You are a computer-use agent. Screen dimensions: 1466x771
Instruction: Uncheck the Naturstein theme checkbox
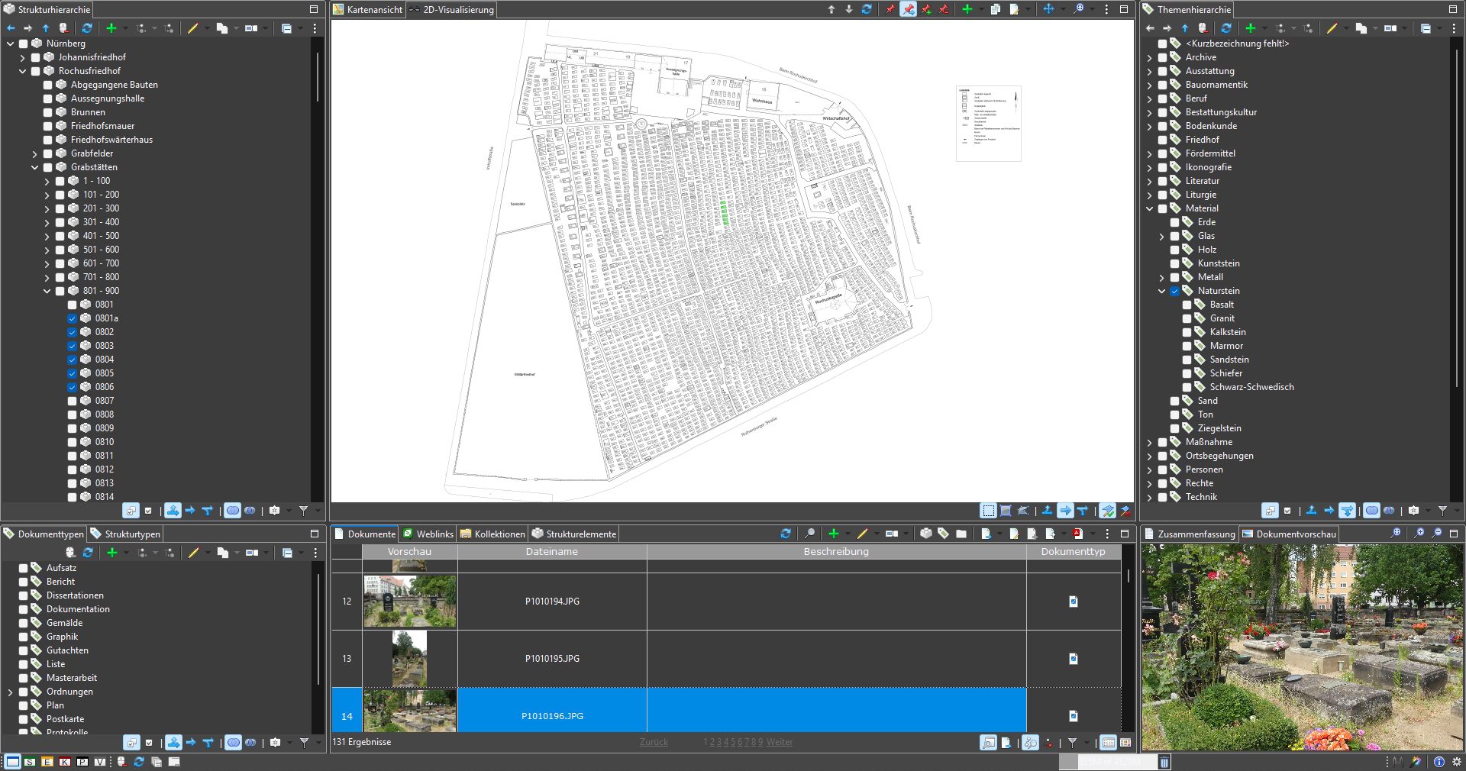click(1175, 291)
